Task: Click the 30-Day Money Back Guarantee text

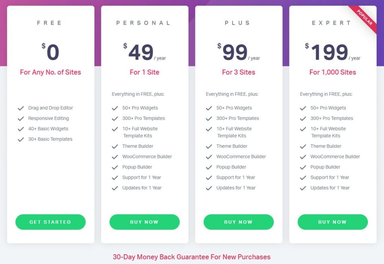Action: 192,257
